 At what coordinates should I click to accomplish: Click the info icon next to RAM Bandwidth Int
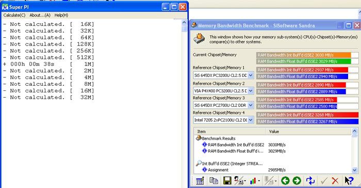tap(204, 145)
